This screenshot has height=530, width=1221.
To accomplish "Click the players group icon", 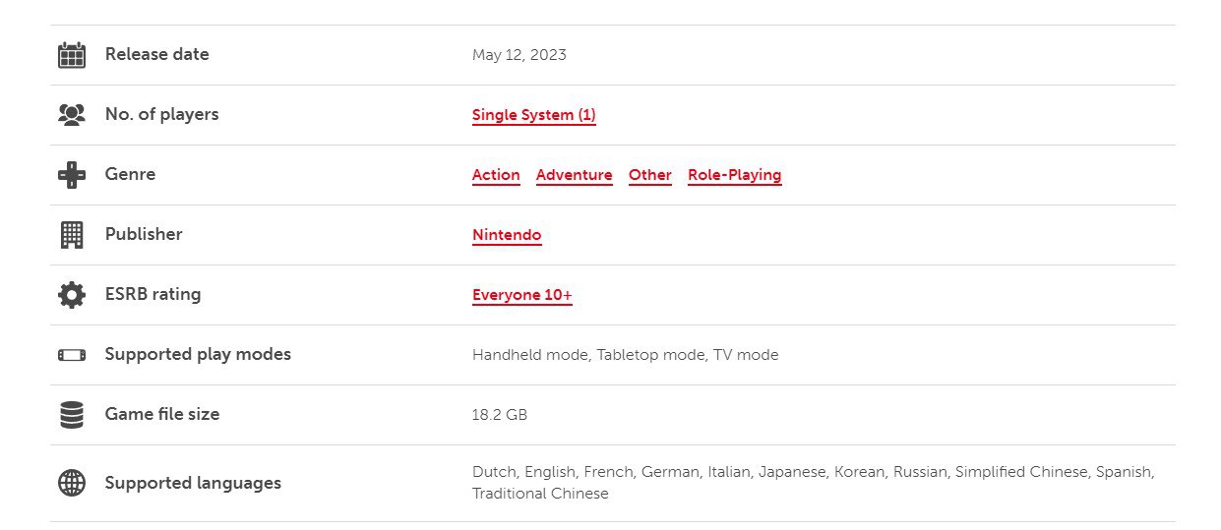I will pos(72,115).
